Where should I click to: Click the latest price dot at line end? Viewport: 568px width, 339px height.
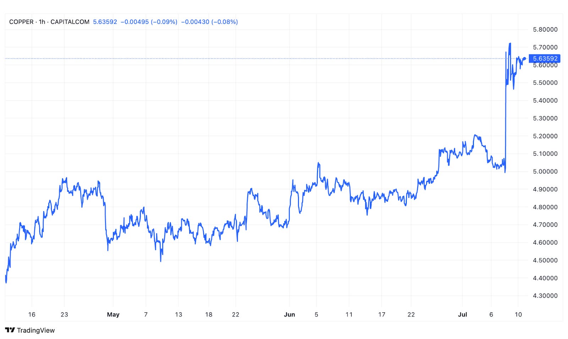pos(525,59)
